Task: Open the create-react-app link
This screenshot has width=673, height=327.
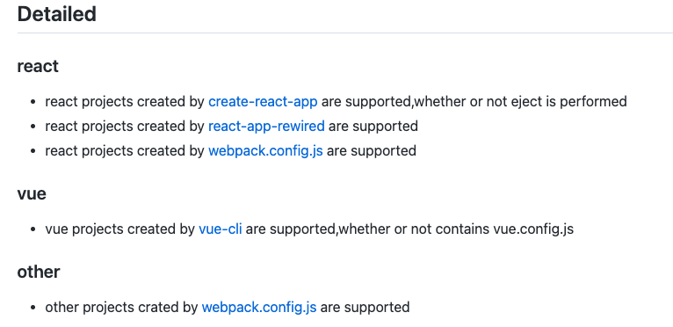Action: pyautogui.click(x=263, y=102)
